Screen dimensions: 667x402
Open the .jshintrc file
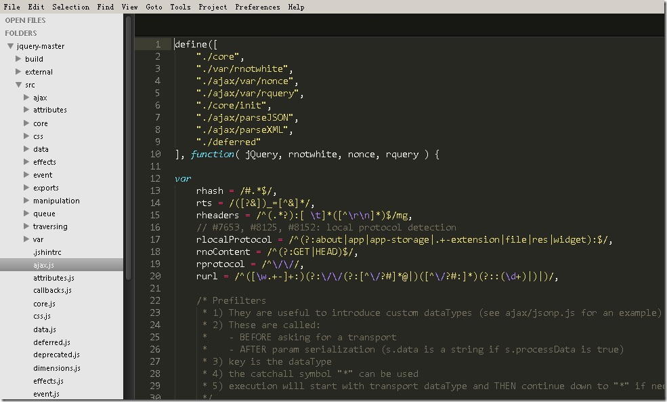click(47, 252)
